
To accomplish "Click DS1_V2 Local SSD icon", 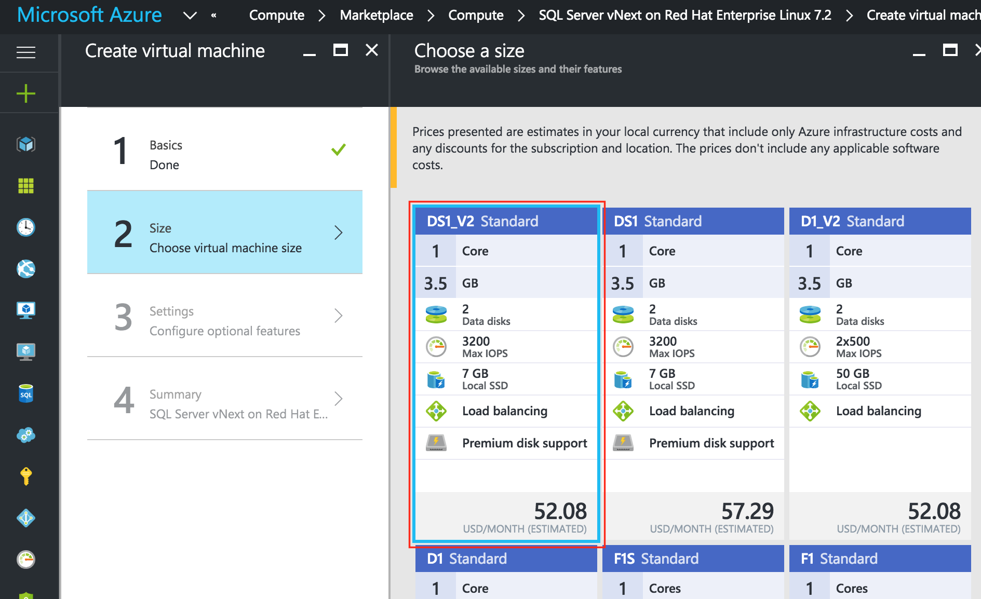I will [x=436, y=379].
